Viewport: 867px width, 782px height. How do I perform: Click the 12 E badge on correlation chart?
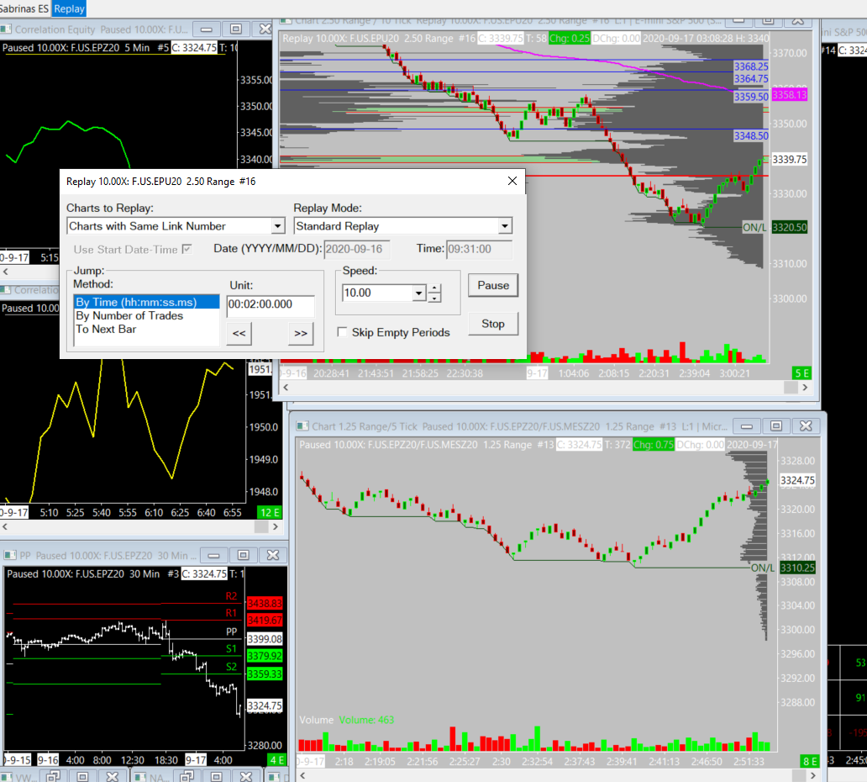tap(270, 512)
